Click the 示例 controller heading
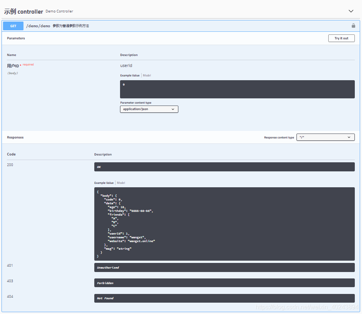The image size is (362, 314). [x=23, y=11]
